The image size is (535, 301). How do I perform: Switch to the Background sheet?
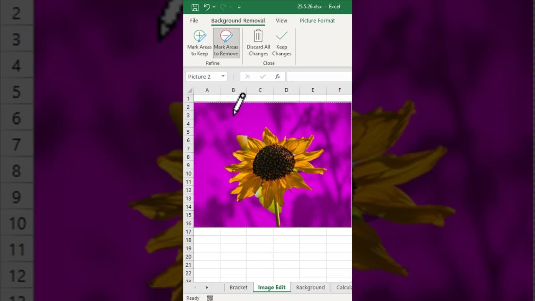click(310, 287)
